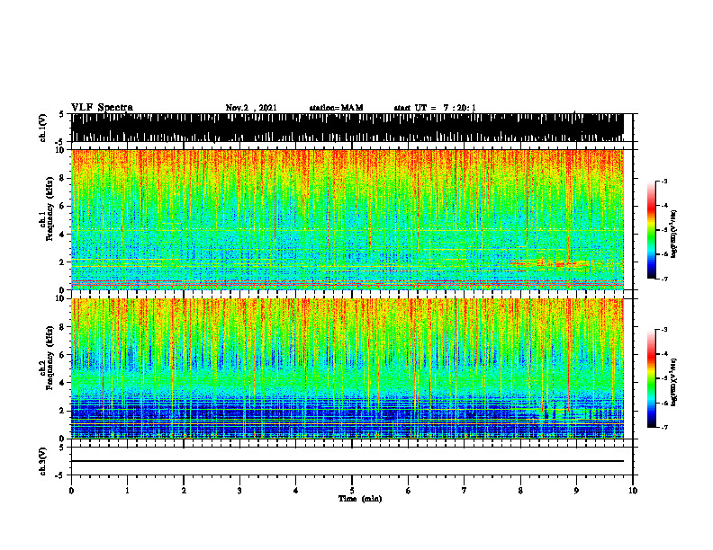Image resolution: width=713 pixels, height=550 pixels.
Task: Click time axis tick label "5"
Action: tap(352, 491)
